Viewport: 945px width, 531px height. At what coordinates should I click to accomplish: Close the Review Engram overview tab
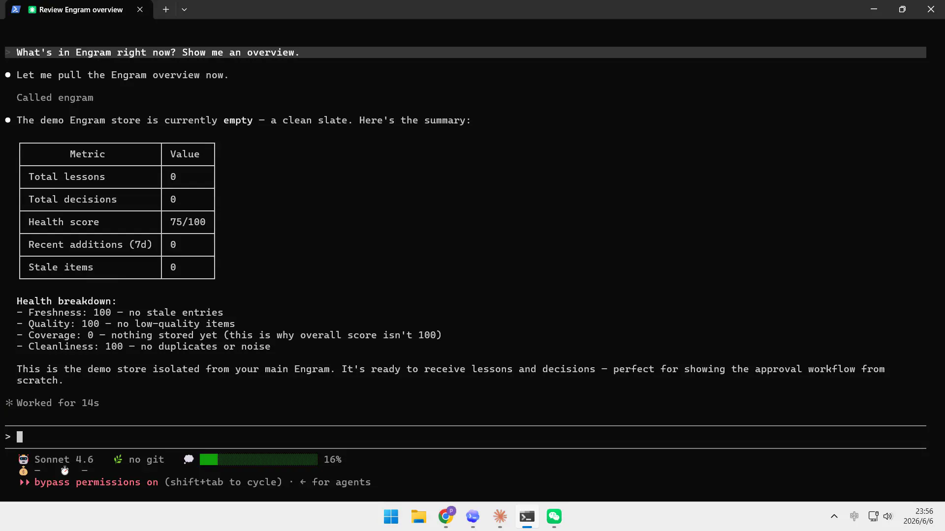pyautogui.click(x=140, y=10)
